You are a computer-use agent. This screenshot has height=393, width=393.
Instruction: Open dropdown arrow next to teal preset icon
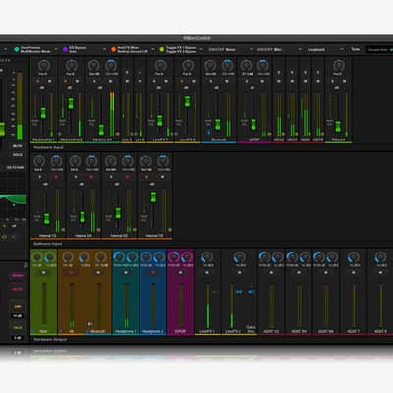(56, 49)
